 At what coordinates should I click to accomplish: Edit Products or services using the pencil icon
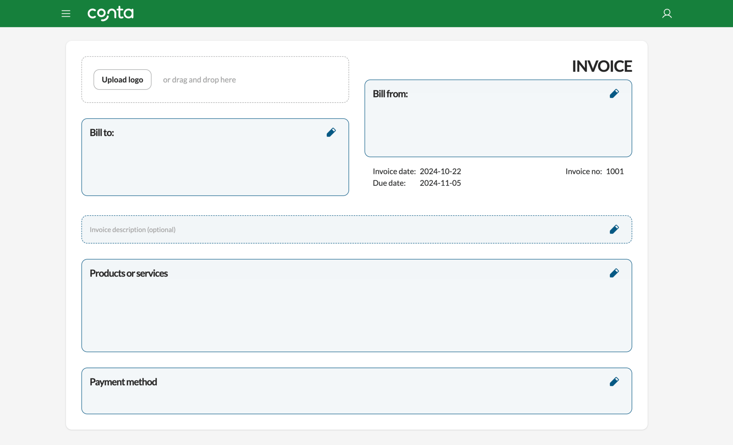(x=614, y=273)
